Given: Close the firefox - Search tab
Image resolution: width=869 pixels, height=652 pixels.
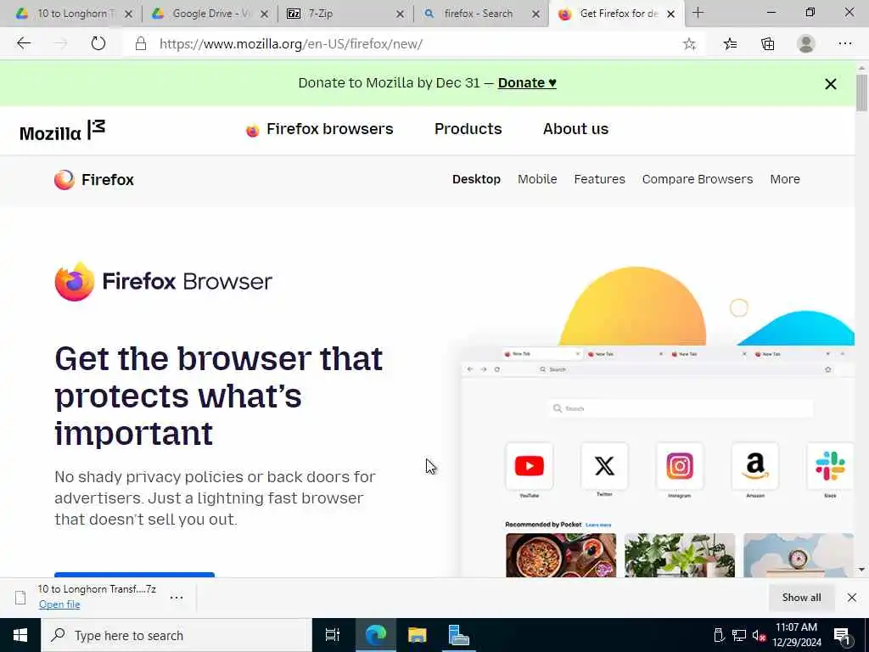Looking at the screenshot, I should 535,14.
